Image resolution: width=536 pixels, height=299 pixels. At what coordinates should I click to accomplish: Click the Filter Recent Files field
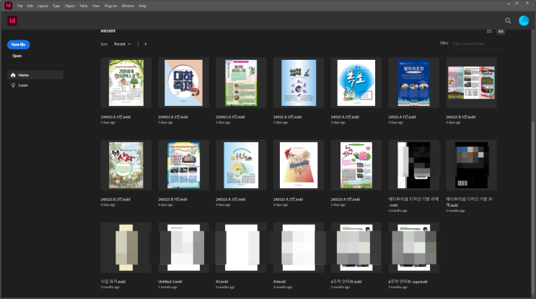478,44
